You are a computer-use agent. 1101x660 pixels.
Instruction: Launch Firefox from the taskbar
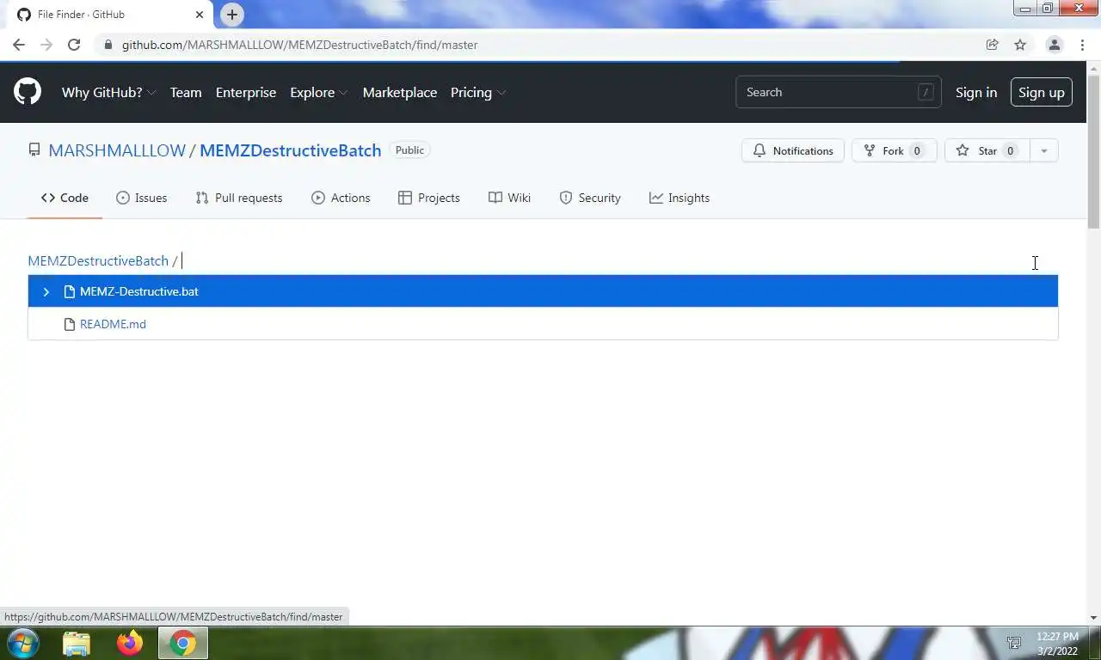pyautogui.click(x=130, y=643)
